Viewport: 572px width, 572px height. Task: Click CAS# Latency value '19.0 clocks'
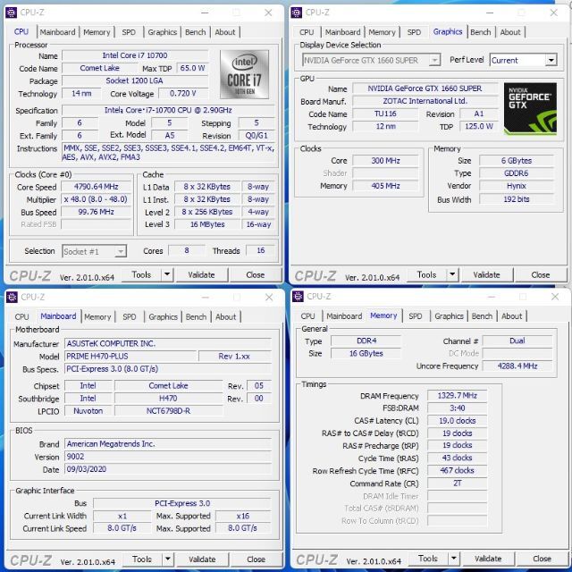point(457,421)
